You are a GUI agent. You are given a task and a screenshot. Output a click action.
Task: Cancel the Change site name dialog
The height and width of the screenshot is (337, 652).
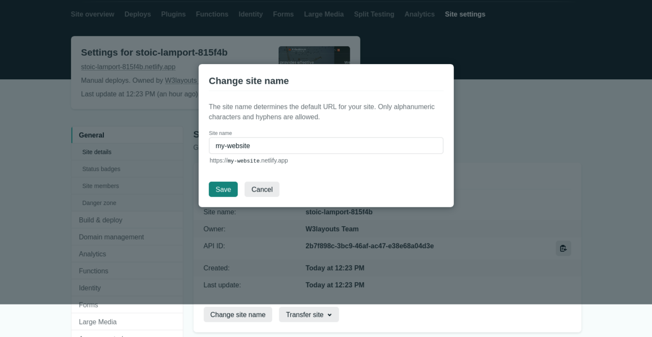tap(262, 189)
